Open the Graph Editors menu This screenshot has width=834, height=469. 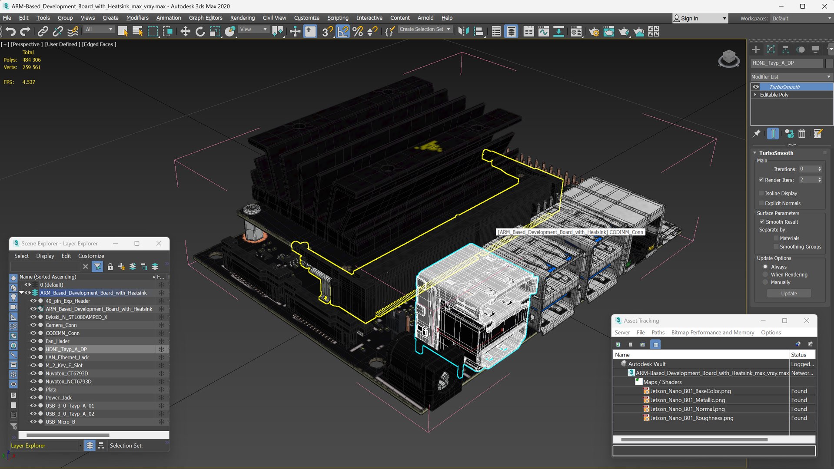(205, 18)
